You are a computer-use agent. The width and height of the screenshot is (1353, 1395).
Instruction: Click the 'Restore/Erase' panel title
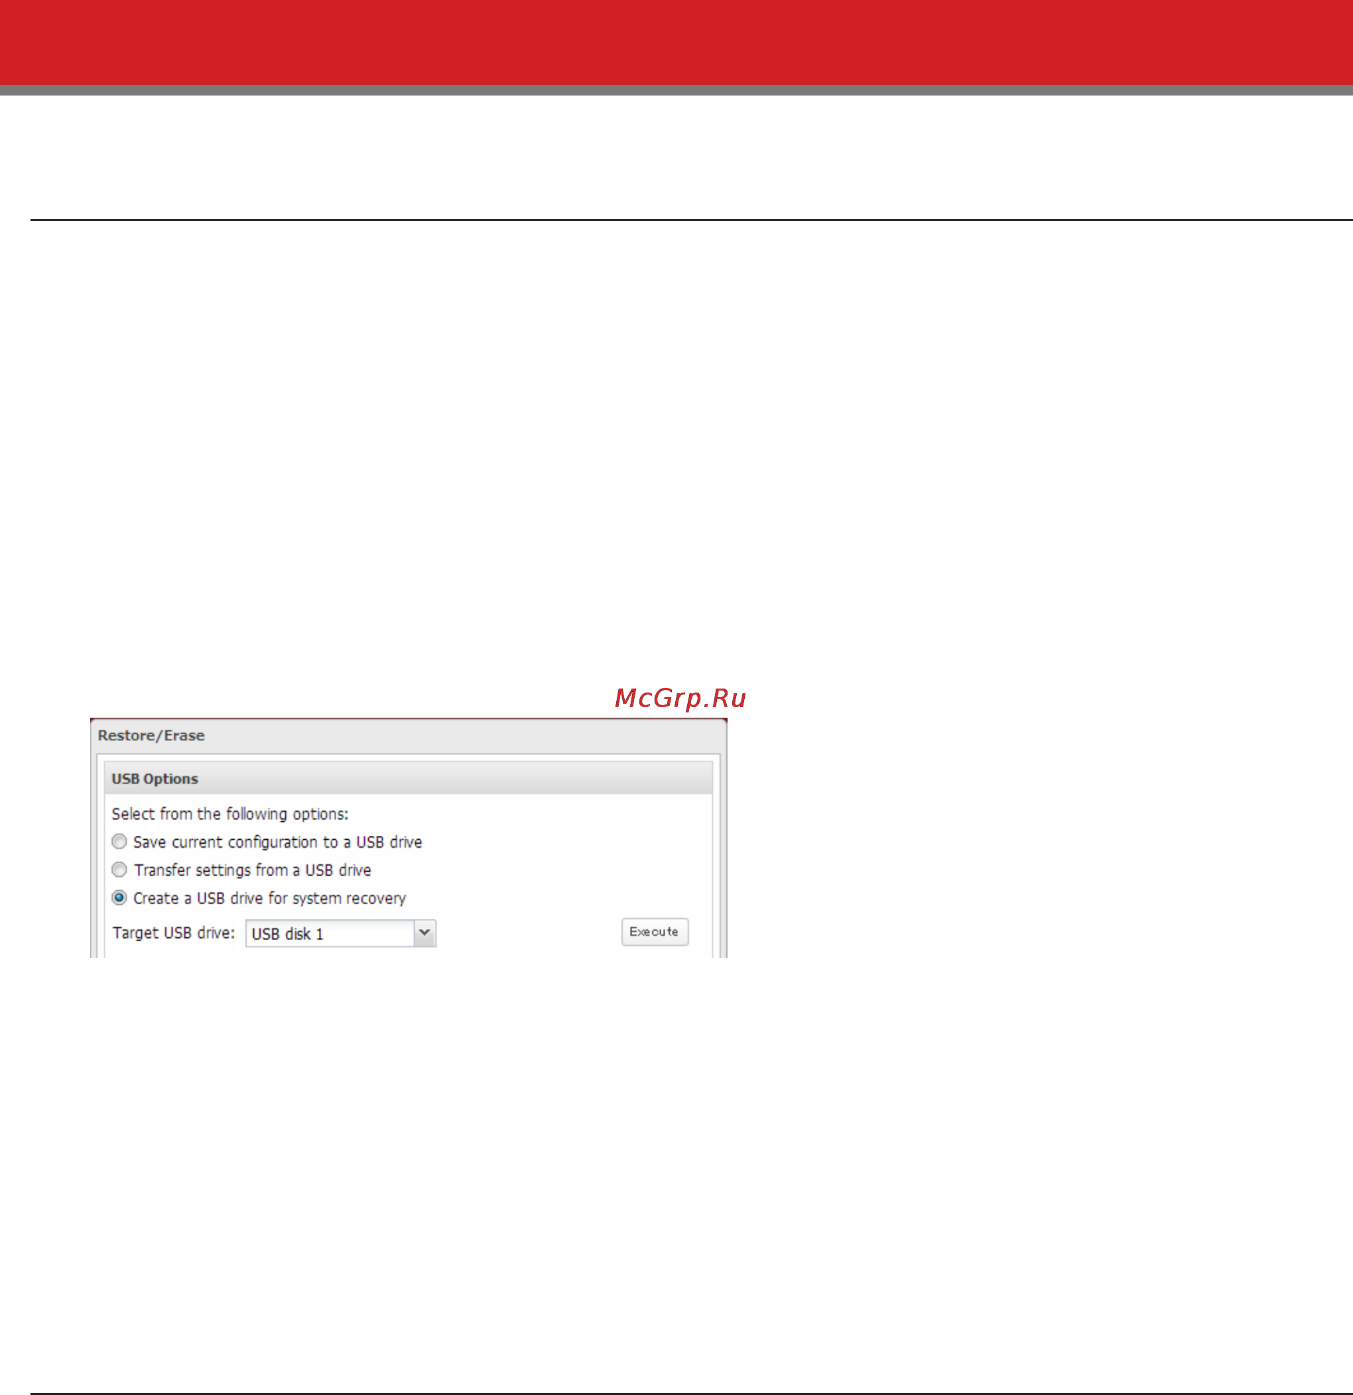[x=151, y=735]
